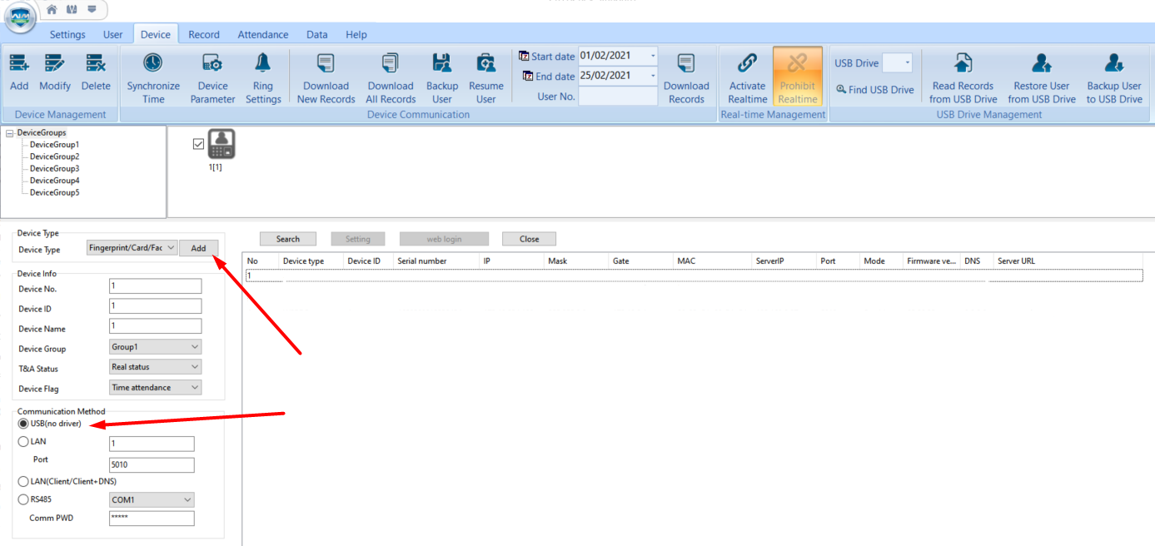Viewport: 1155px width, 546px height.
Task: Open the T&A Status dropdown
Action: point(156,367)
